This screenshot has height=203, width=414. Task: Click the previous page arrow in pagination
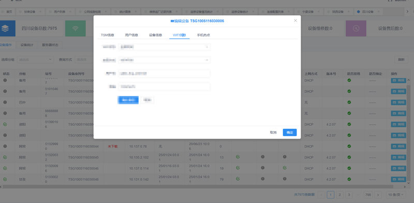pyautogui.click(x=321, y=195)
